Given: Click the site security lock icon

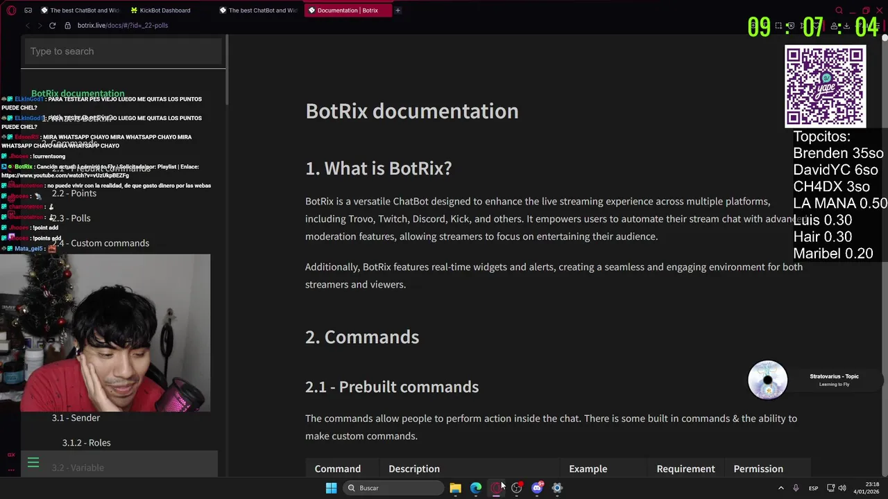Looking at the screenshot, I should 67,26.
